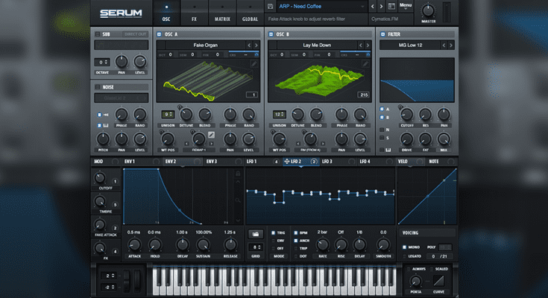Switch to the FX tab

[194, 13]
